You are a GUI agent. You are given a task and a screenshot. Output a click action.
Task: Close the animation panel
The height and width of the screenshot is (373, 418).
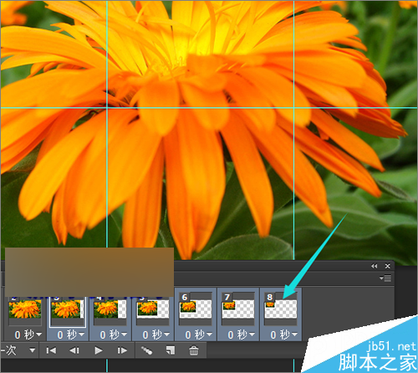pyautogui.click(x=388, y=266)
